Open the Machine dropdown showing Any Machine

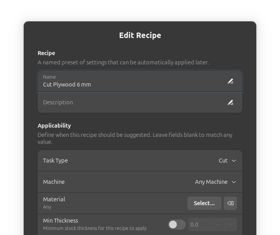[x=215, y=182]
